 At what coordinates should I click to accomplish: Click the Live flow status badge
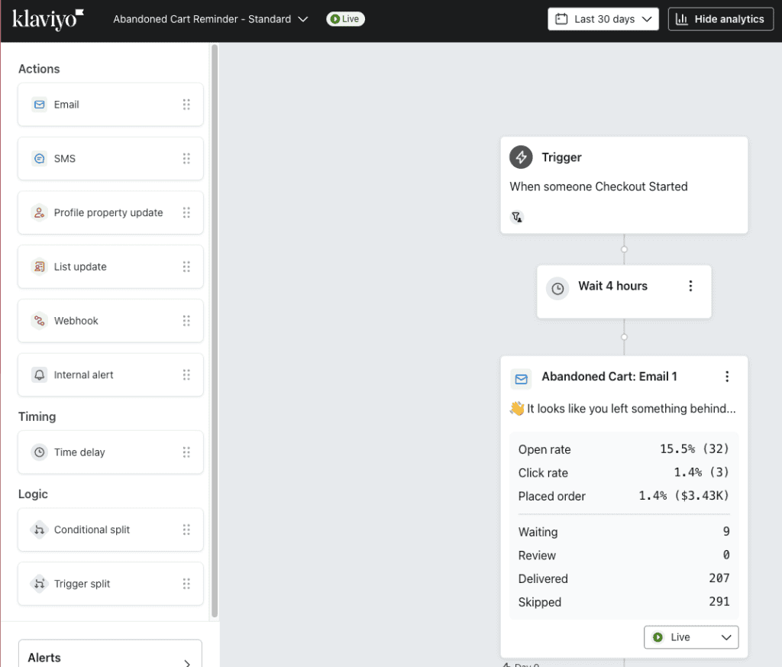346,19
